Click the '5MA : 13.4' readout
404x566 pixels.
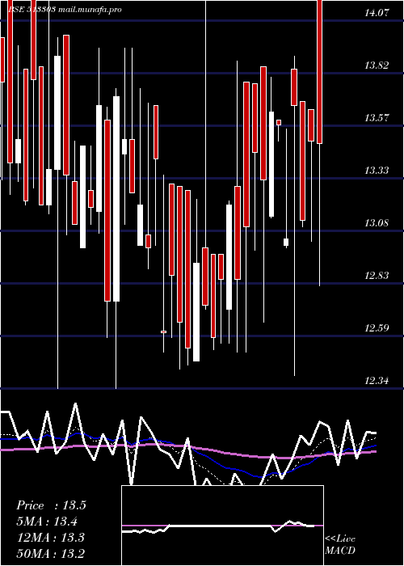tap(48, 522)
